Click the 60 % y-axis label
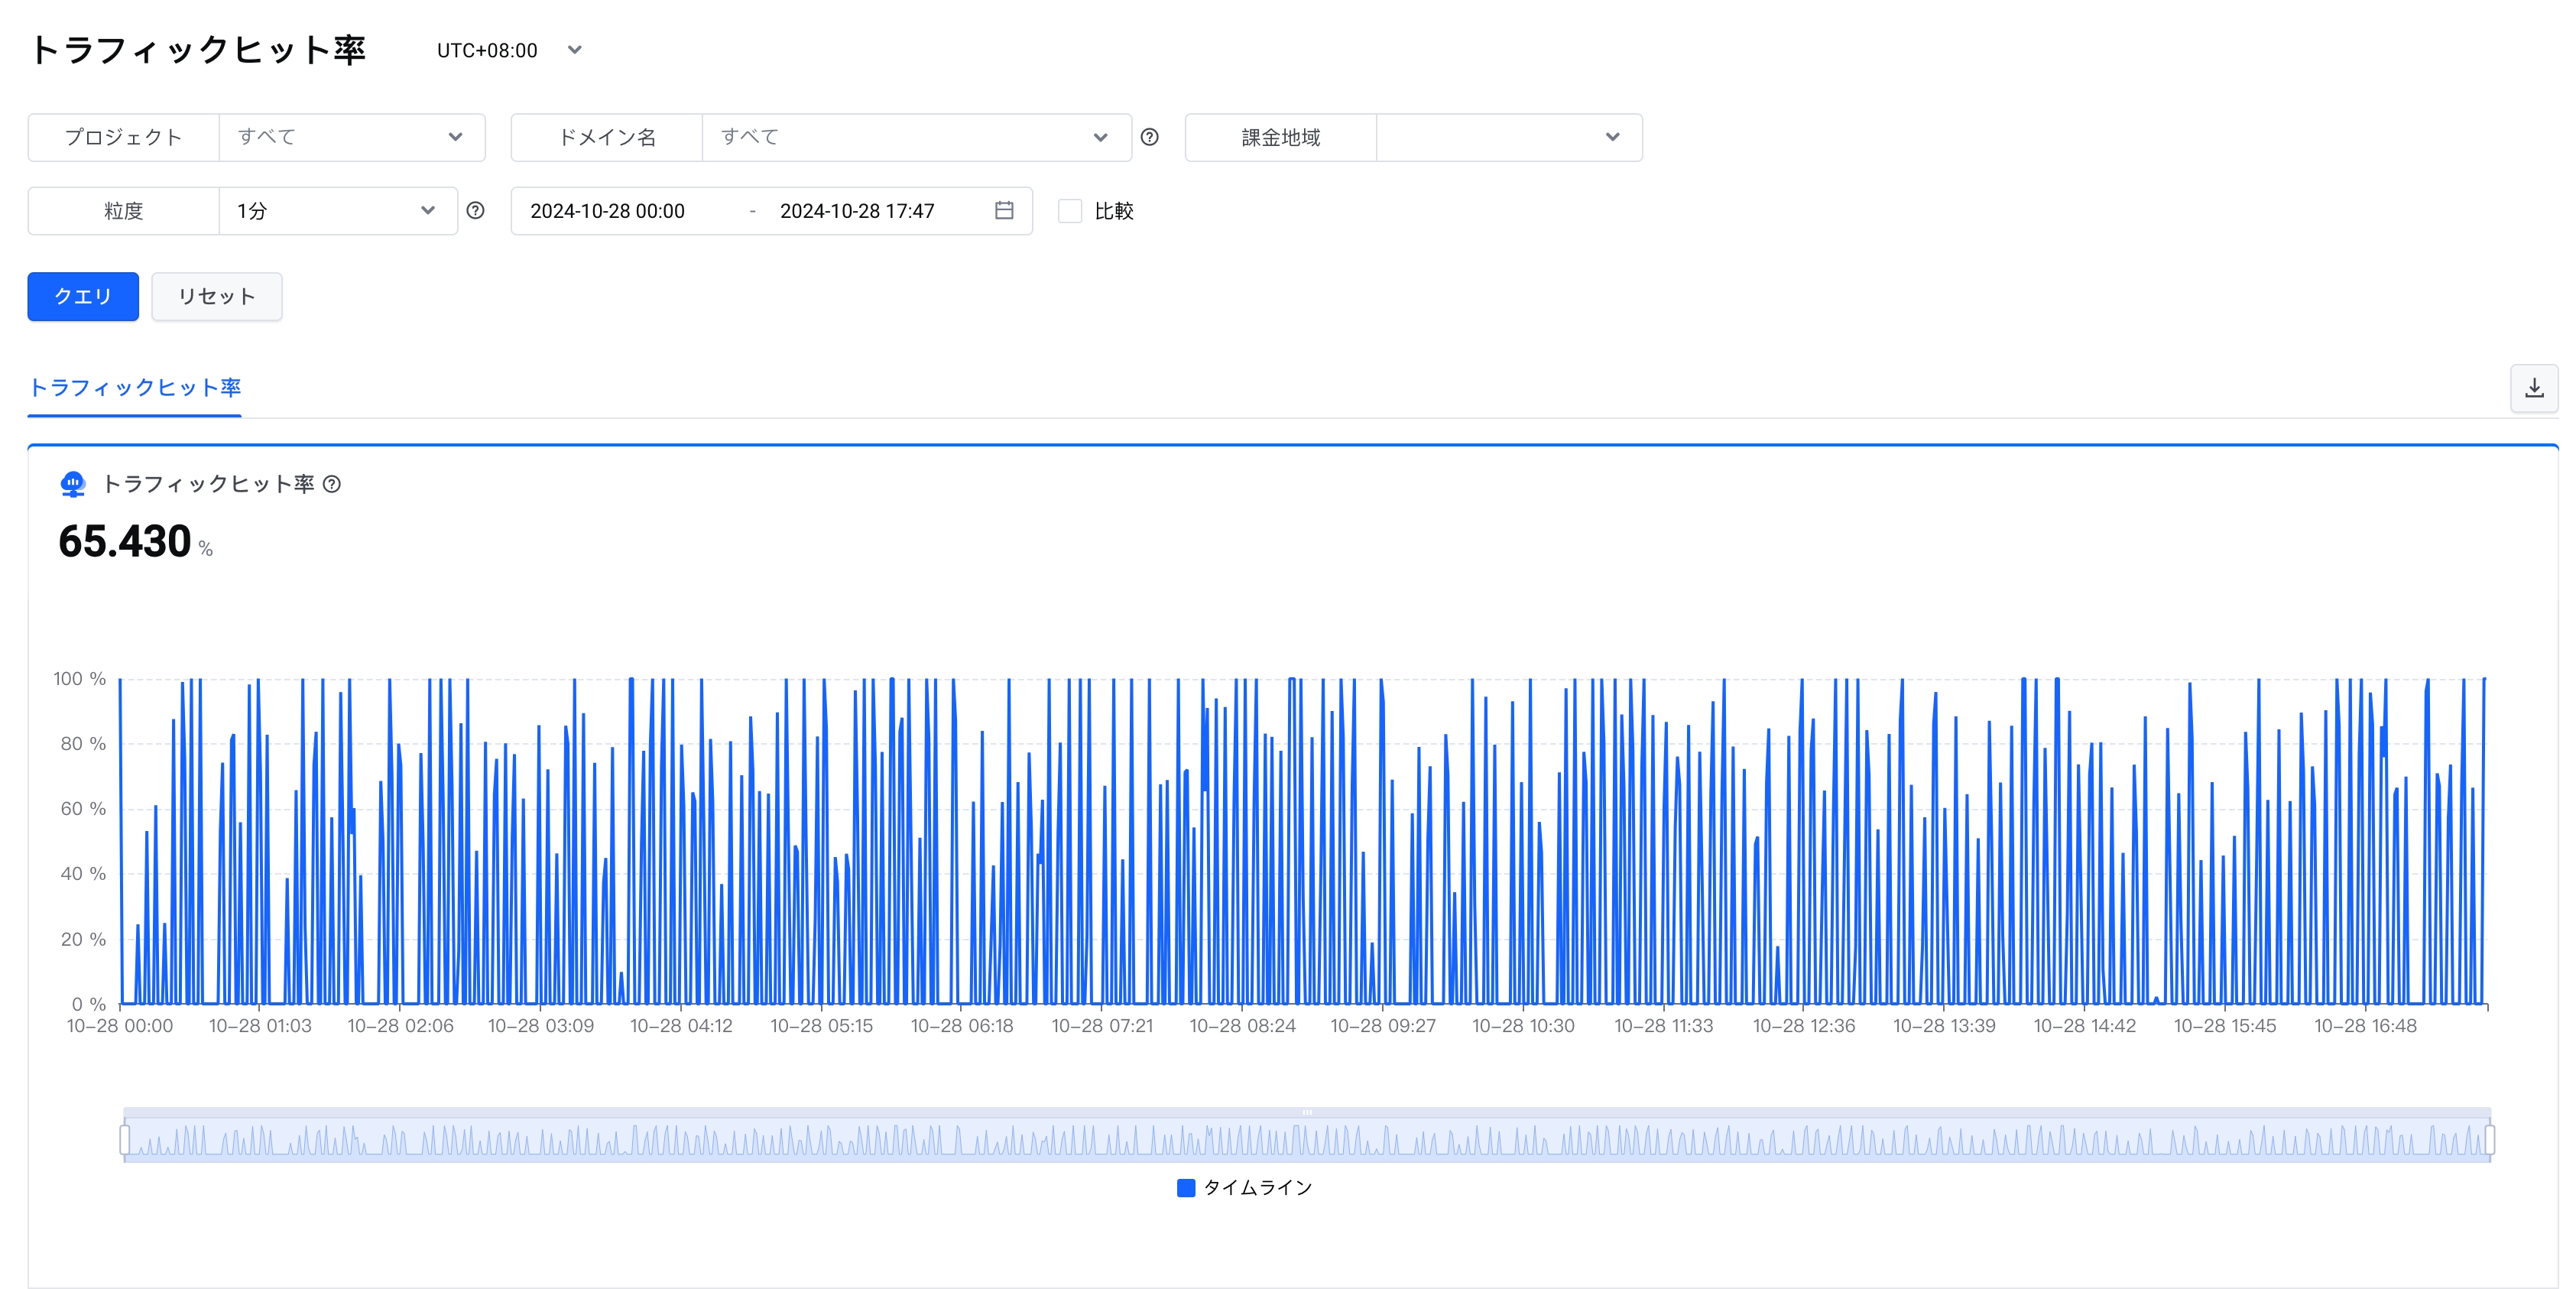 pyautogui.click(x=83, y=809)
